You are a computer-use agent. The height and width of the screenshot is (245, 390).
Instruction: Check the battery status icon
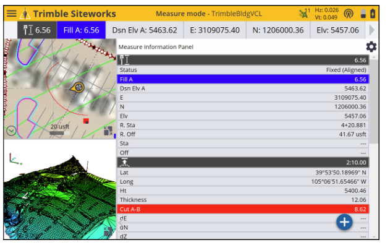pos(373,14)
